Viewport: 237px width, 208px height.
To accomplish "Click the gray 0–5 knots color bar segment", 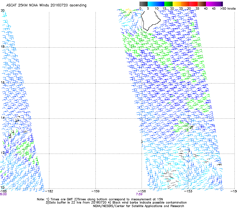I will [143, 4].
